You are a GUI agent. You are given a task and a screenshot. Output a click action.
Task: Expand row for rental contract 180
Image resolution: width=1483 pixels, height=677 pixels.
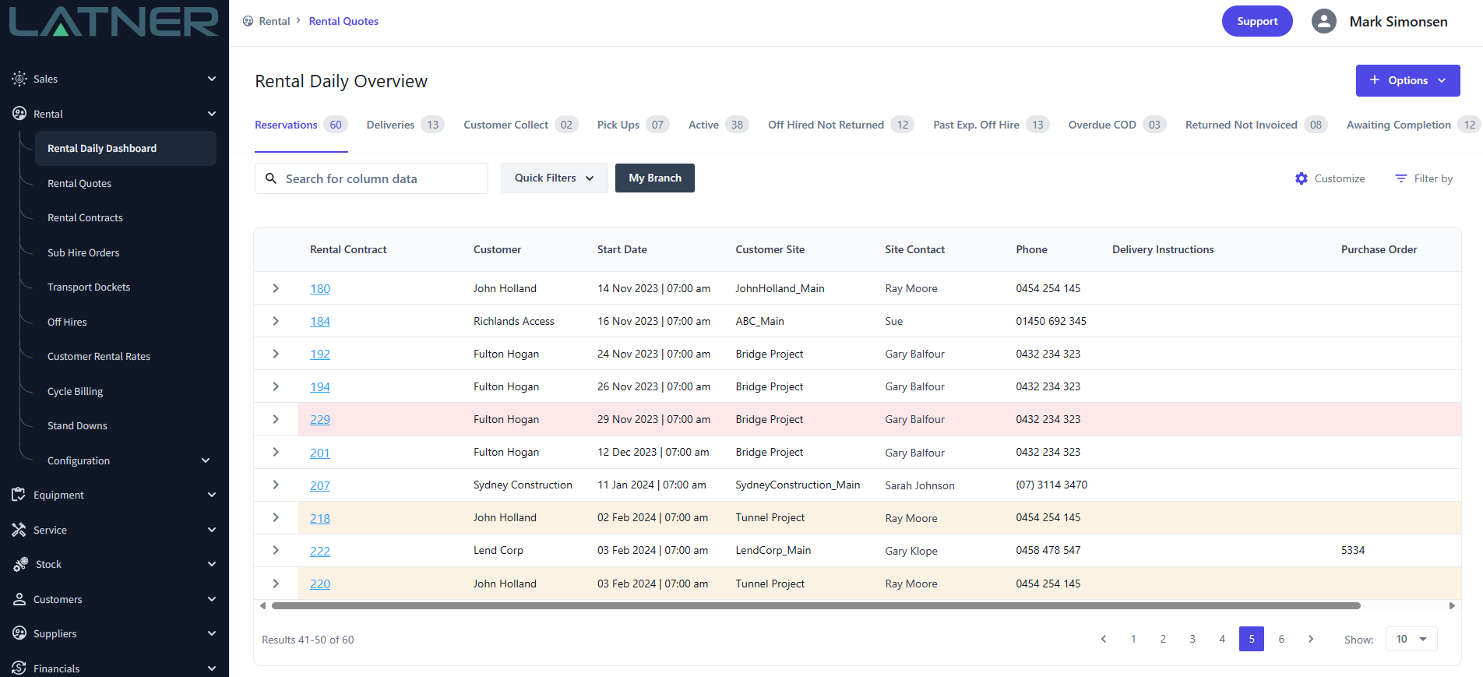click(x=276, y=288)
